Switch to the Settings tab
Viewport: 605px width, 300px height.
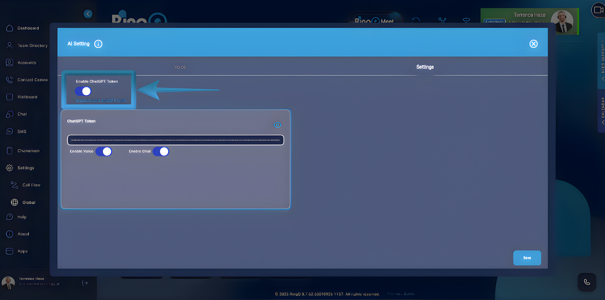click(425, 67)
